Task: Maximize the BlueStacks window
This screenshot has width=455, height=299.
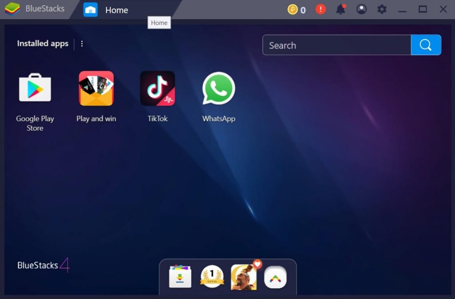Action: 423,9
